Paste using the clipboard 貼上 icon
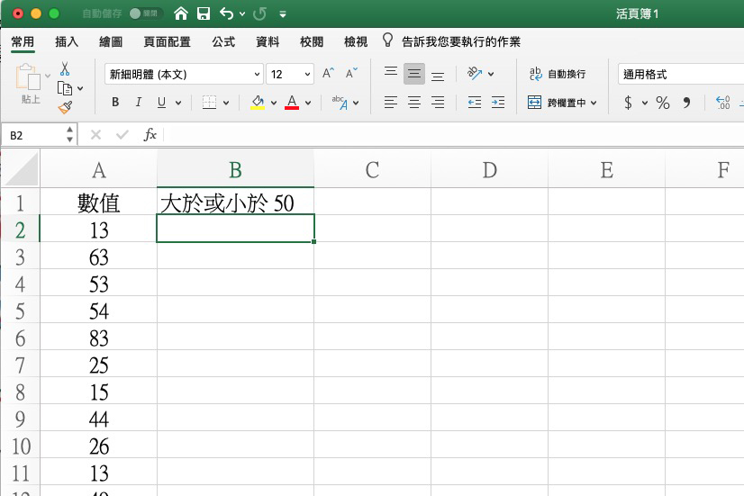Viewport: 744px width, 496px height. (29, 84)
